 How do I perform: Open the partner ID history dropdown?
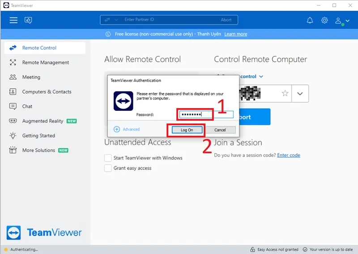tap(300, 93)
